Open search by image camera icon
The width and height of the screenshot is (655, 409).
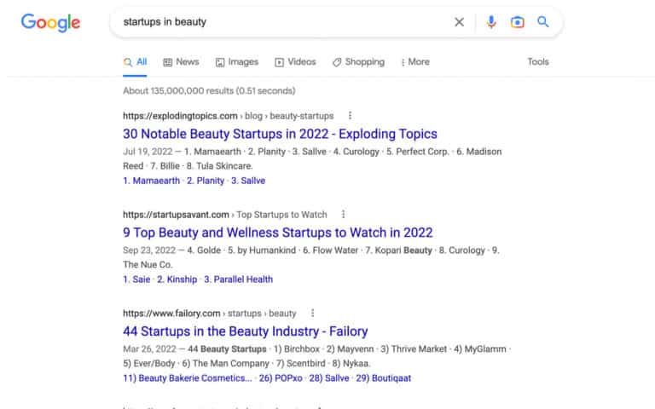click(x=517, y=22)
